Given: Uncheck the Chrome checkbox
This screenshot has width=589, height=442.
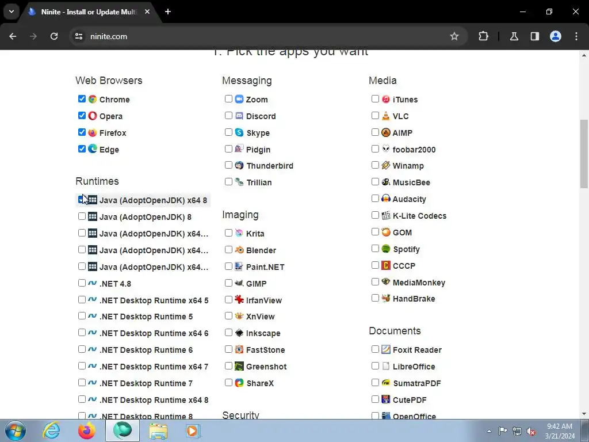Looking at the screenshot, I should [82, 99].
